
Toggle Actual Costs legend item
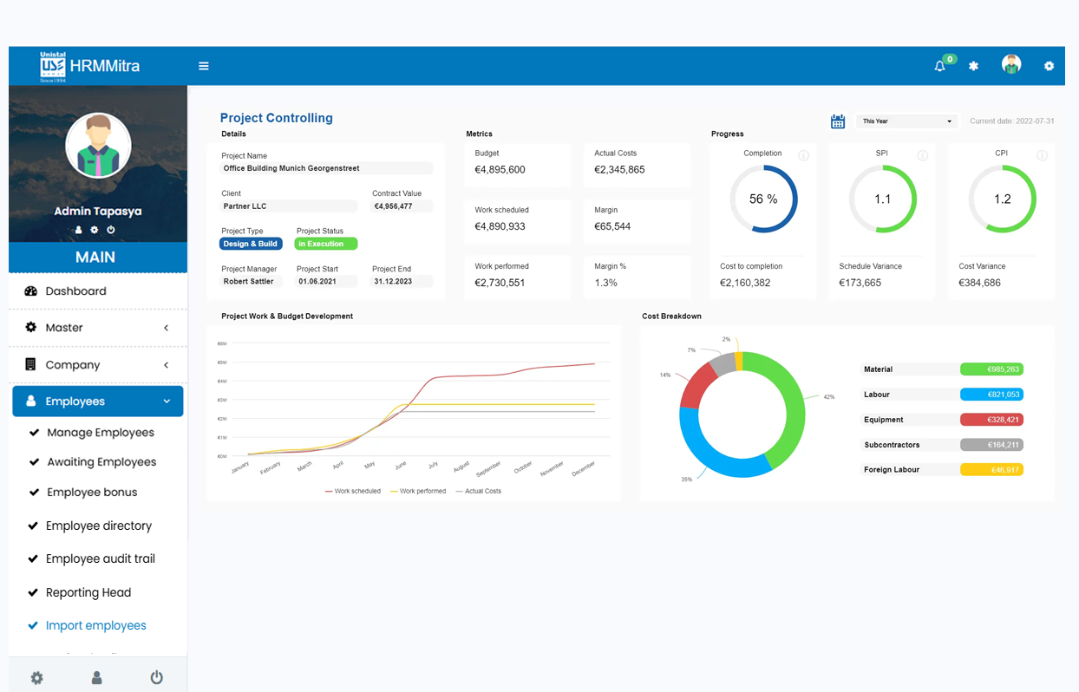478,491
